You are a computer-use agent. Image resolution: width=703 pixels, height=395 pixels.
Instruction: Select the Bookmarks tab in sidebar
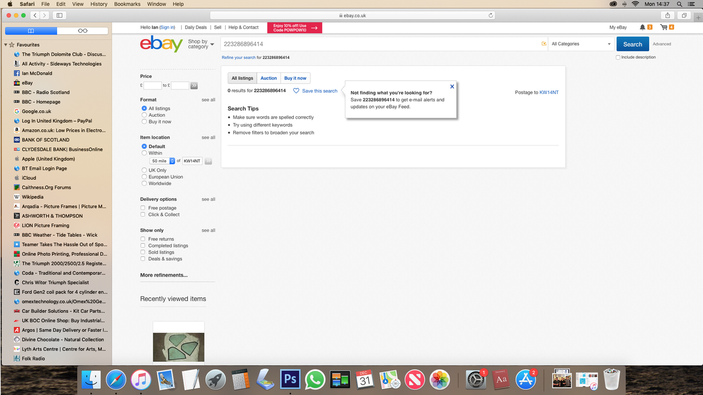click(31, 31)
